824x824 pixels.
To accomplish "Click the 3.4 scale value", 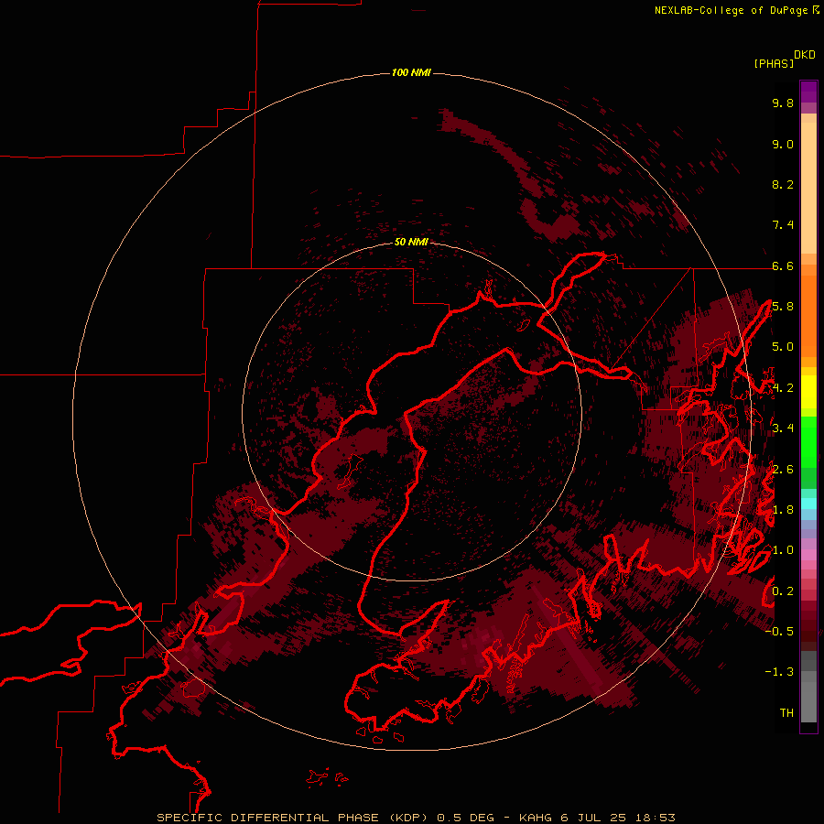I will pyautogui.click(x=783, y=428).
